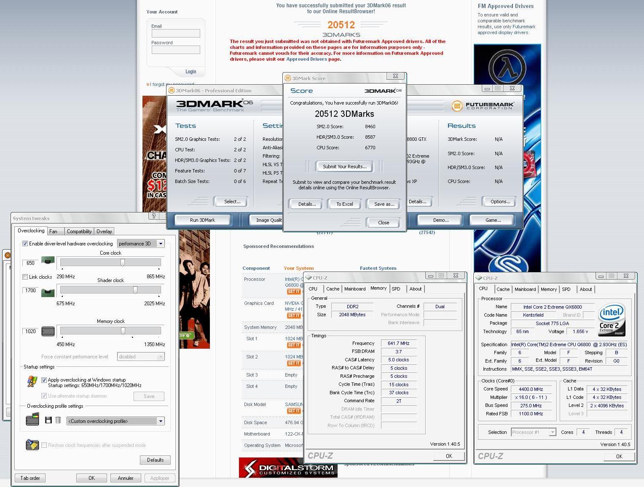Toggle Enable driver-level hardware overclocking

tap(25, 243)
